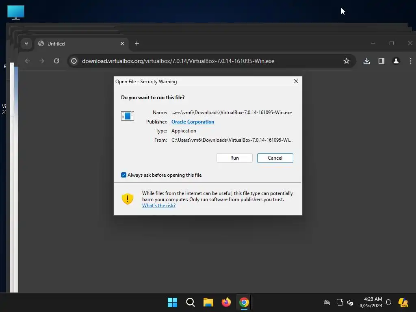Image resolution: width=416 pixels, height=312 pixels.
Task: Open the notification bell icon
Action: pyautogui.click(x=388, y=302)
